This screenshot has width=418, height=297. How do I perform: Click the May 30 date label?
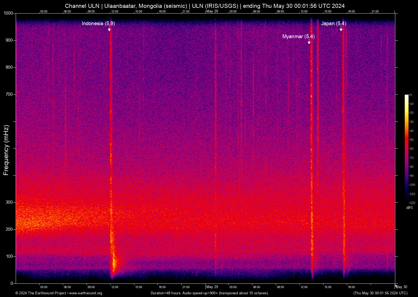(x=401, y=287)
